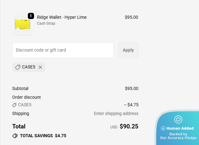This screenshot has height=145, width=199.
Task: Click the Ridge Wallet - Hyper Lime title
Action: click(x=62, y=17)
